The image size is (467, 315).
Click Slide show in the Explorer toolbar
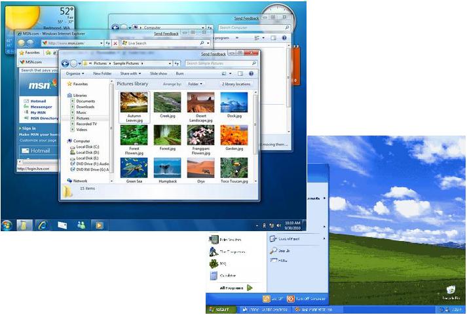coord(159,73)
